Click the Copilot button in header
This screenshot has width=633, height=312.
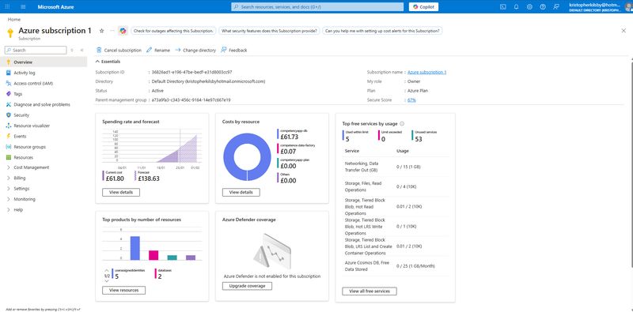pyautogui.click(x=423, y=7)
